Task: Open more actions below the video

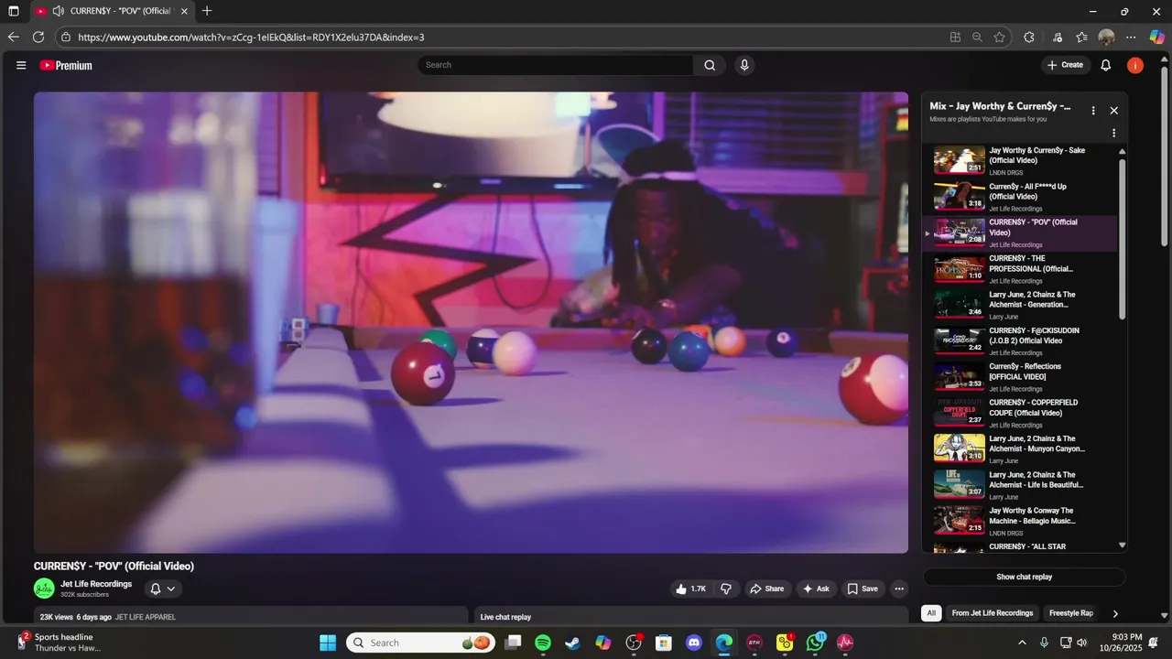Action: tap(899, 589)
